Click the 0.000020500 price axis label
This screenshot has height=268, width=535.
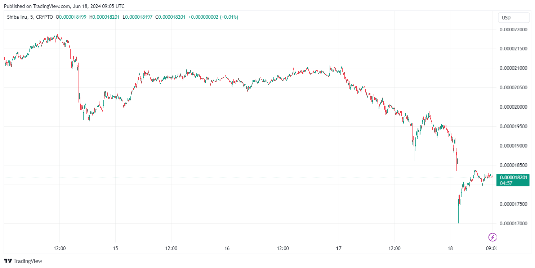click(514, 87)
